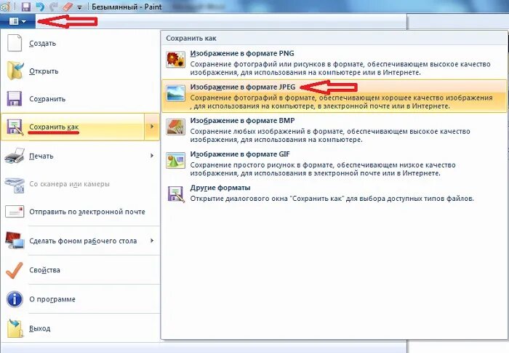Click the eraser icon in quick access toolbar

(x=67, y=7)
